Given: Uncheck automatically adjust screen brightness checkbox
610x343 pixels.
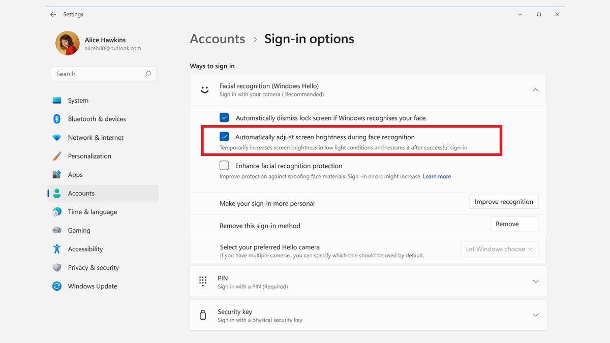Looking at the screenshot, I should click(x=224, y=136).
